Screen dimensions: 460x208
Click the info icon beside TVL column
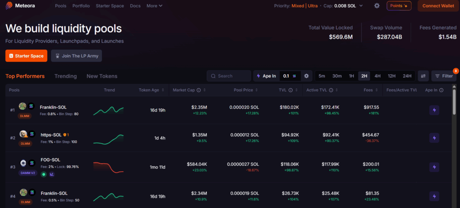pyautogui.click(x=290, y=90)
